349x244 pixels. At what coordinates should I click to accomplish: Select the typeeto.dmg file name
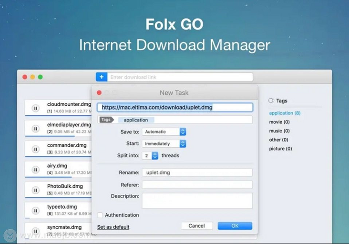(62, 207)
